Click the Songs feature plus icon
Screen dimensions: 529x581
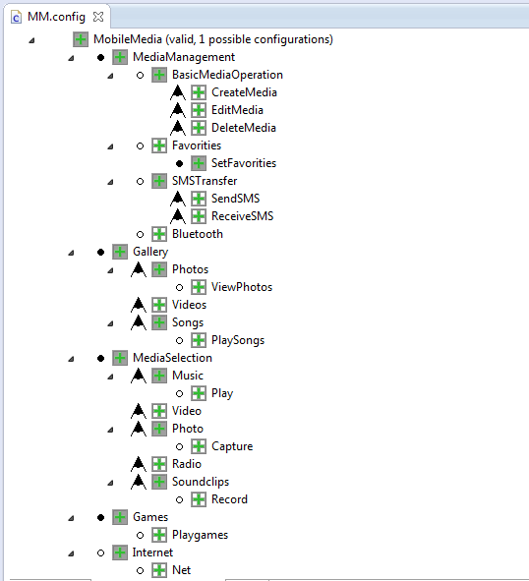pos(159,322)
